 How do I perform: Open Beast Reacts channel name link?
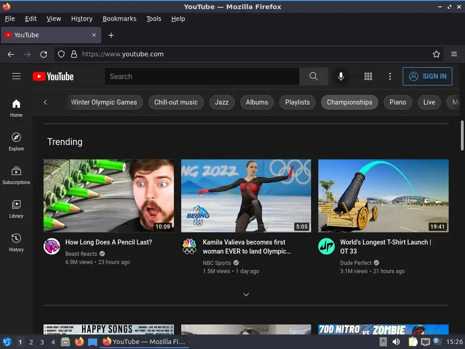pyautogui.click(x=81, y=254)
